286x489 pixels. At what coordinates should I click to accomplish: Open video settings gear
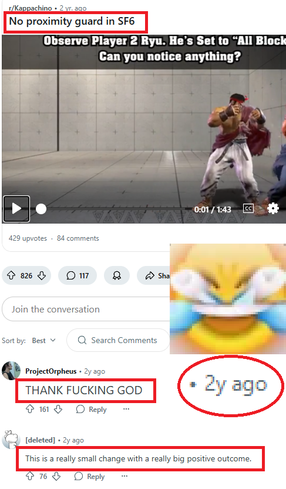(273, 208)
